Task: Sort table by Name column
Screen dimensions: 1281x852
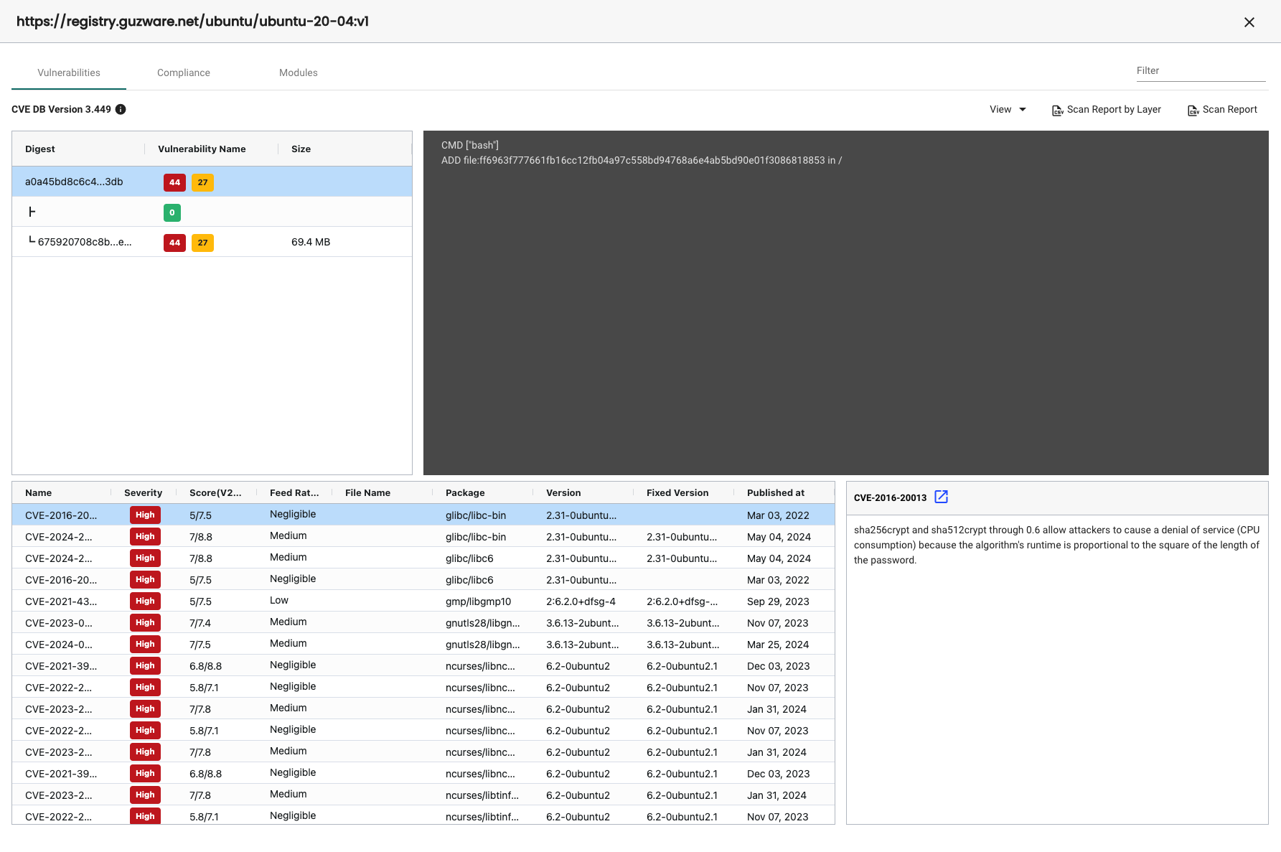Action: click(39, 492)
